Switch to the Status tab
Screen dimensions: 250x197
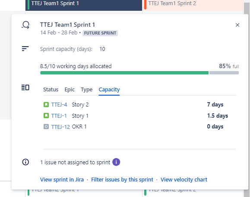coord(51,90)
